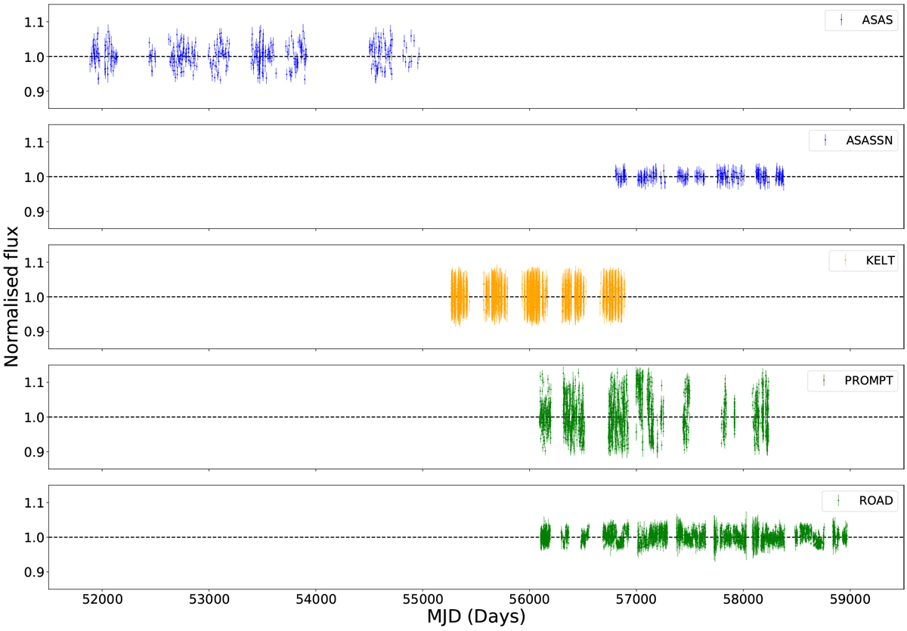Click the blue marker in the ASASSN legend
The image size is (907, 631).
click(825, 141)
